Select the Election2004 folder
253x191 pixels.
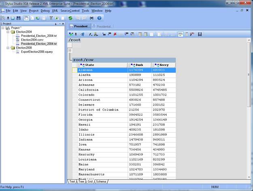[24, 32]
